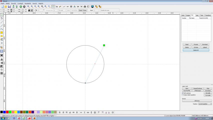Click the New file icon

coord(3,7)
